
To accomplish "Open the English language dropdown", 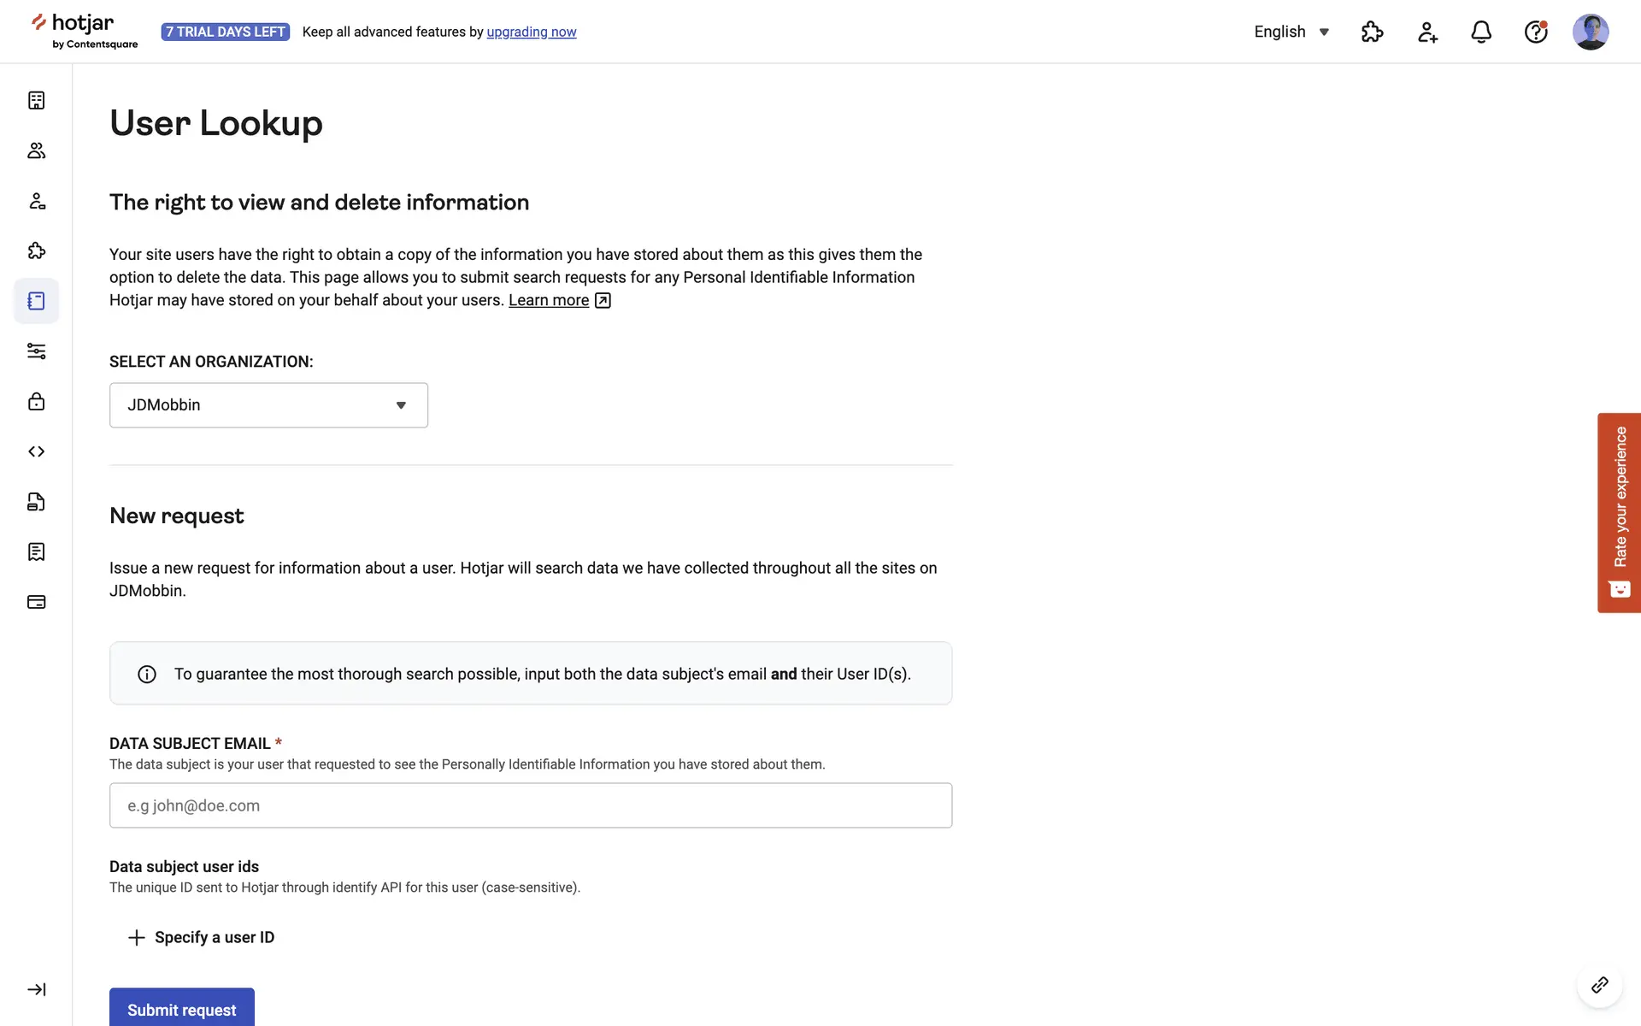I will pos(1291,32).
